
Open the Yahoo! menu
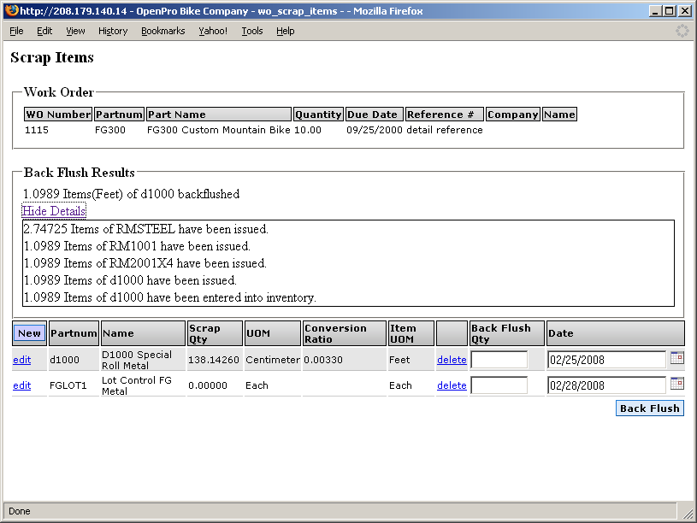pos(213,31)
